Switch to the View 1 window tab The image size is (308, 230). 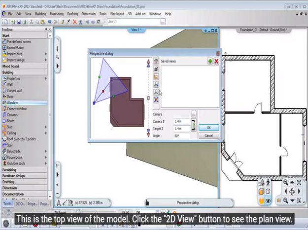136,30
